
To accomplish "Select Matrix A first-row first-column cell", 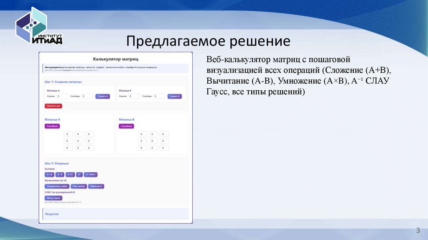I will click(68, 134).
